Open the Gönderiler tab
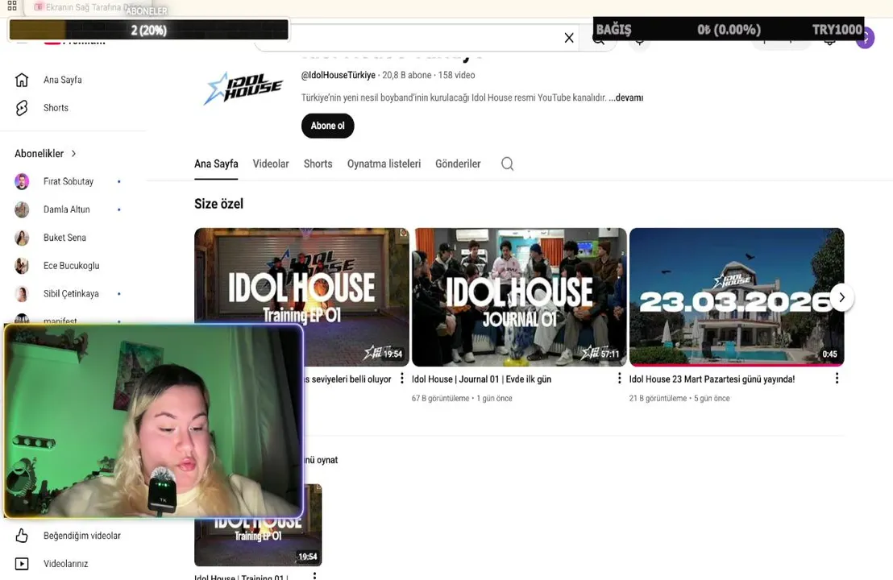The width and height of the screenshot is (893, 580). tap(458, 164)
